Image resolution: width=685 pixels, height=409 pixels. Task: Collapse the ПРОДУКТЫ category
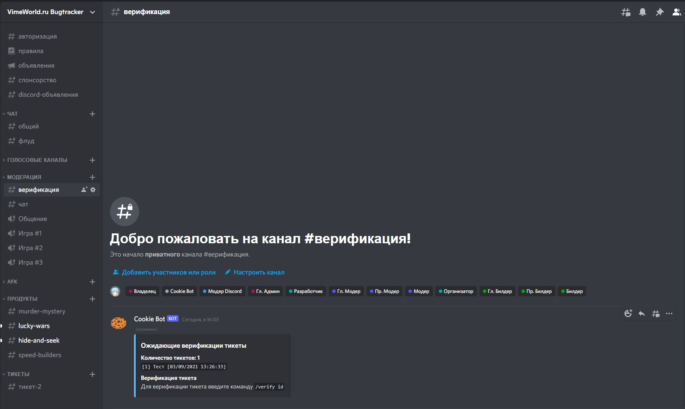click(22, 299)
